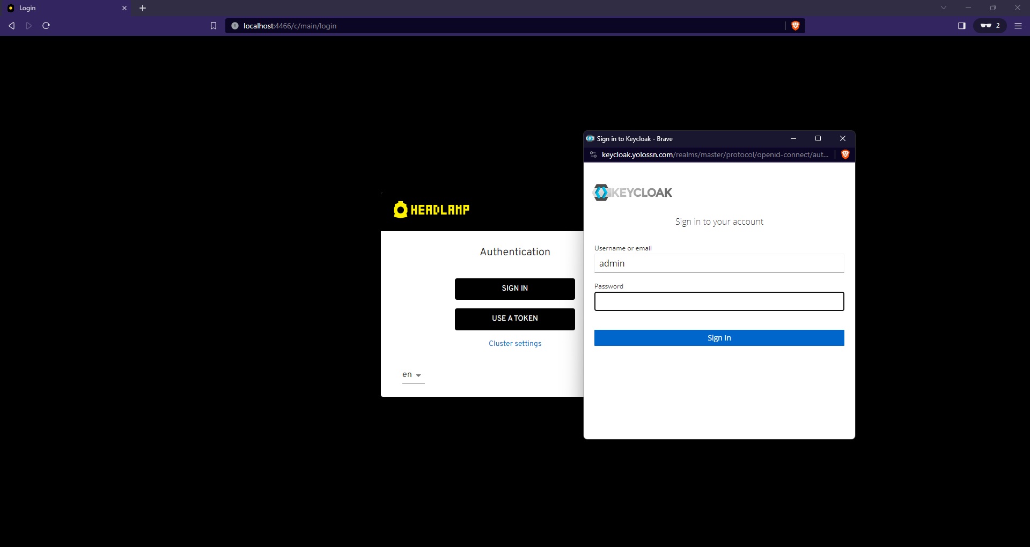Open Brave Shields icon in main address bar
Viewport: 1030px width, 547px height.
pyautogui.click(x=796, y=26)
